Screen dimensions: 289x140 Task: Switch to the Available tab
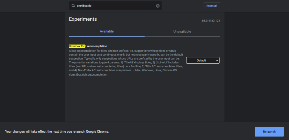pos(107,31)
